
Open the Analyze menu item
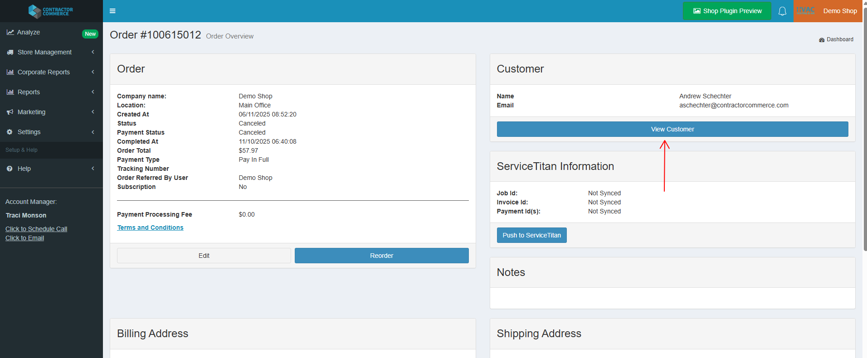coord(29,33)
